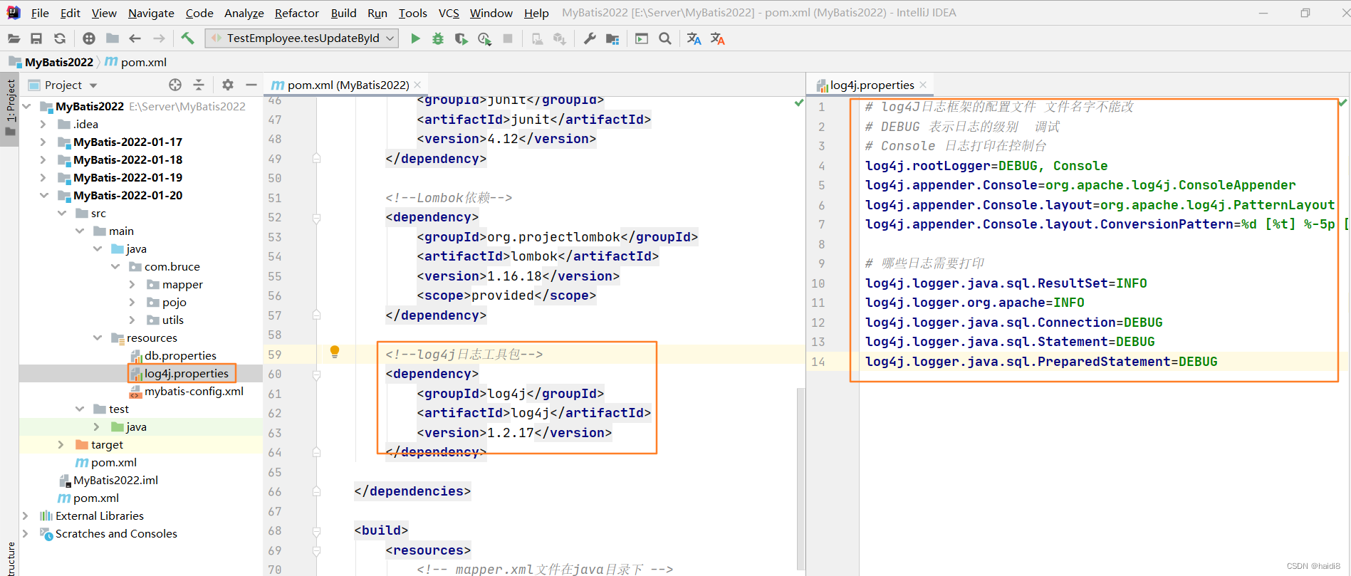The height and width of the screenshot is (576, 1351).
Task: Open Settings via the wrench icon
Action: pos(590,38)
